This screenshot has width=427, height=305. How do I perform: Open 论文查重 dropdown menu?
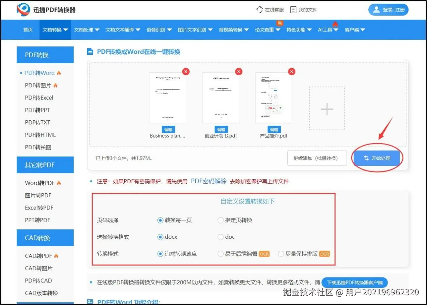pyautogui.click(x=267, y=30)
